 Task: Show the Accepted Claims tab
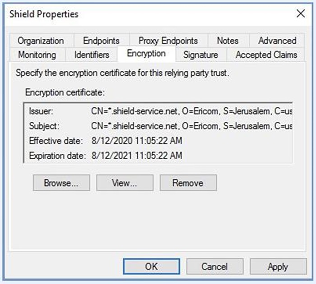click(266, 55)
